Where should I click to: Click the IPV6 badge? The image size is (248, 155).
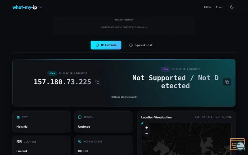165,69
